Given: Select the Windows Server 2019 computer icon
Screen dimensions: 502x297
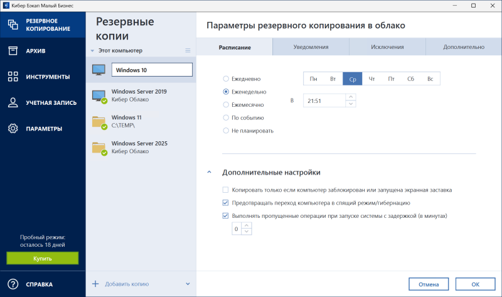Looking at the screenshot, I should tap(99, 95).
